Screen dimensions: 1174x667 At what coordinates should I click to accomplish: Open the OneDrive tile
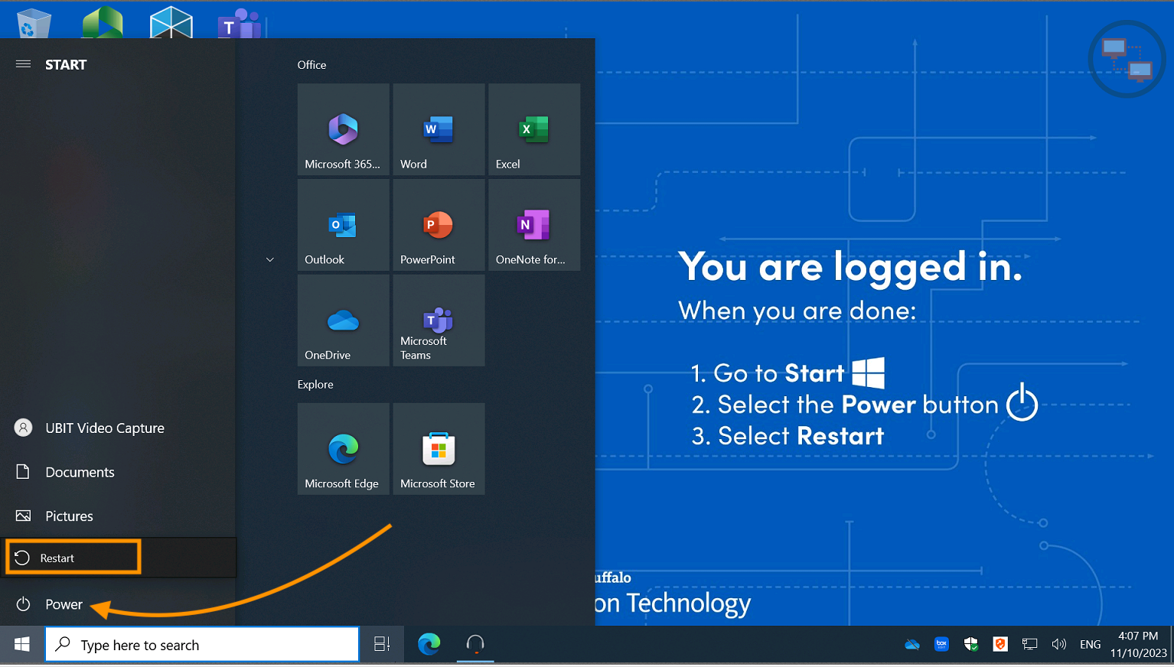coord(343,321)
